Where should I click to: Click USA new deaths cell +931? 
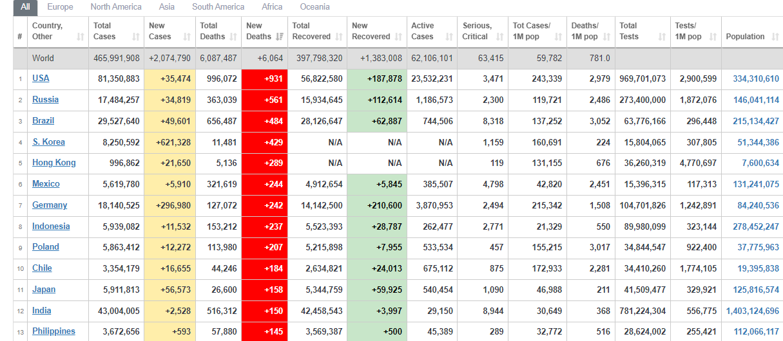264,79
